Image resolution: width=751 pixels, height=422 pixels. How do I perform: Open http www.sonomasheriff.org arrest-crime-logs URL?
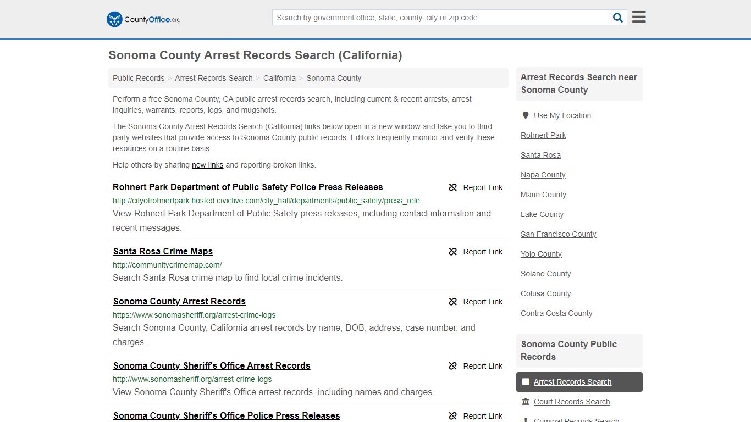point(192,379)
